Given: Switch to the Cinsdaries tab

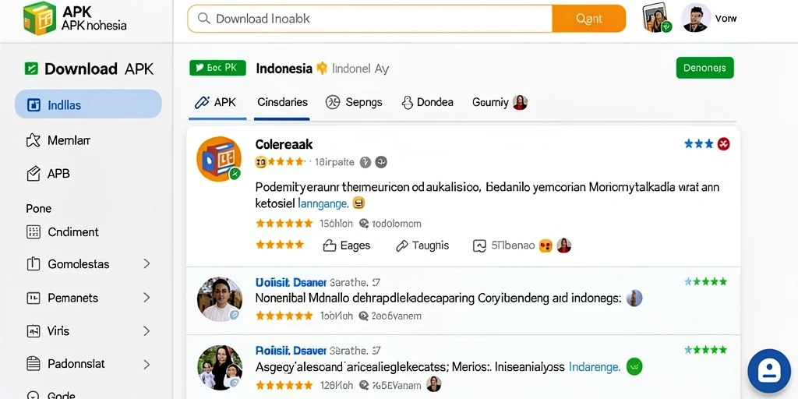Looking at the screenshot, I should tap(282, 102).
